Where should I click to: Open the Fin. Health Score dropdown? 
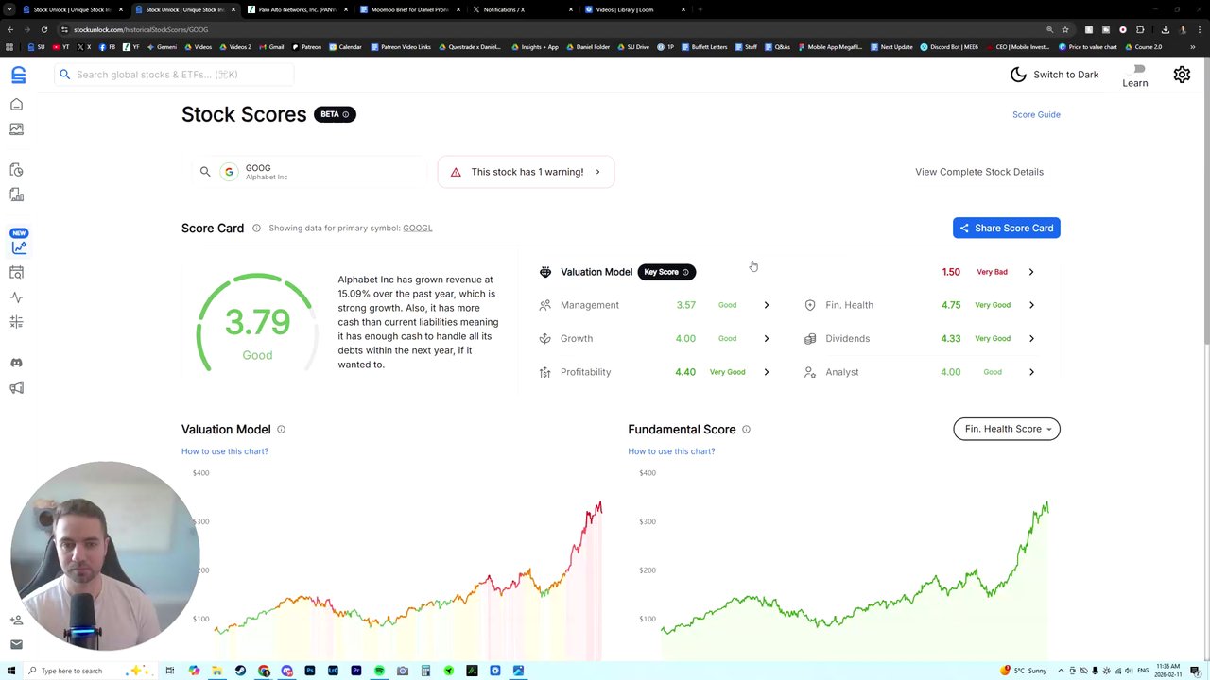[1007, 429]
